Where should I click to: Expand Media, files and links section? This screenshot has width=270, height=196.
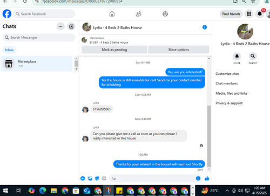tap(231, 93)
